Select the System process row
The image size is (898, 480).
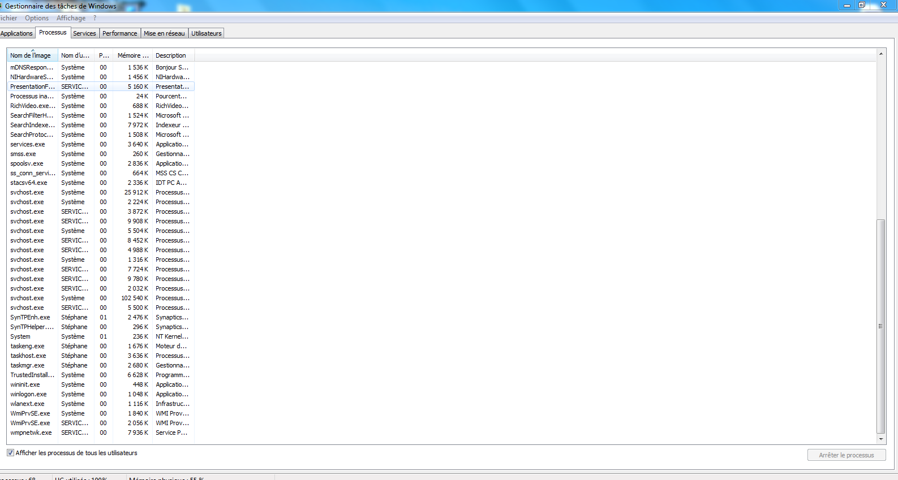pyautogui.click(x=101, y=336)
